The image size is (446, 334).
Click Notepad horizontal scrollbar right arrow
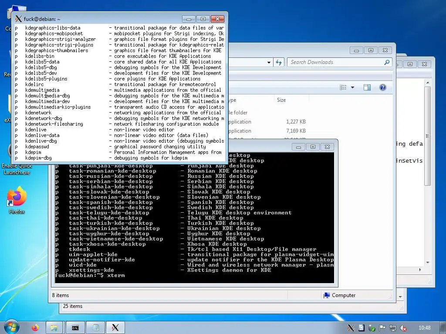(420, 270)
